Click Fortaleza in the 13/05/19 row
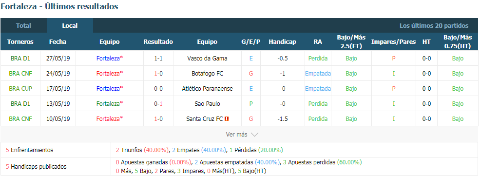 pos(109,104)
